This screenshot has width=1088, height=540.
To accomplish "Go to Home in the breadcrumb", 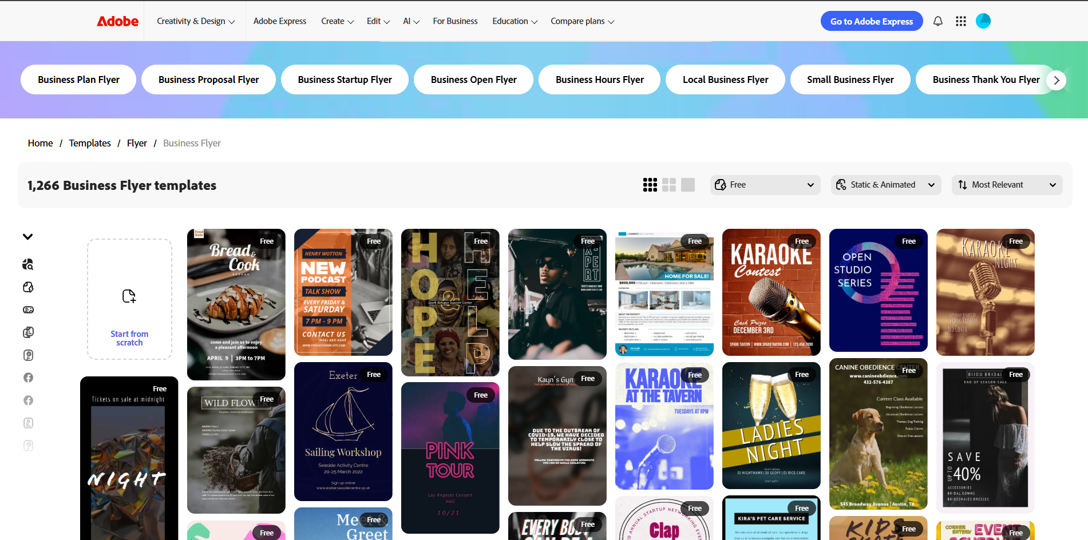I will (x=40, y=143).
